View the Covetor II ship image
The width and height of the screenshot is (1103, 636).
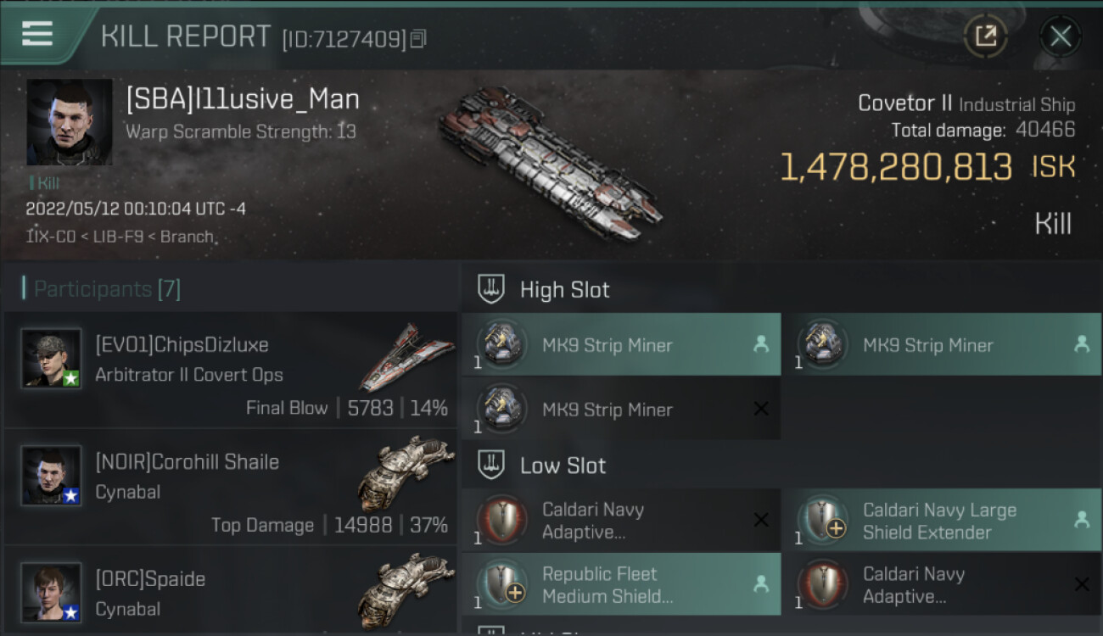[550, 163]
